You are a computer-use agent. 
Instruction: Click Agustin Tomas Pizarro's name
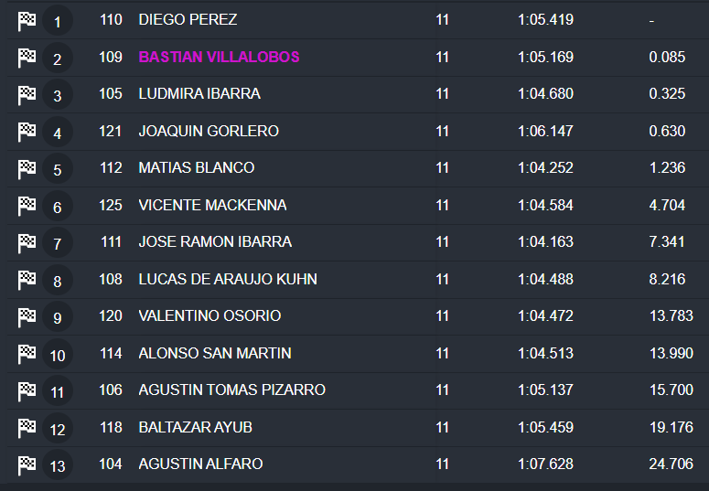pyautogui.click(x=231, y=390)
